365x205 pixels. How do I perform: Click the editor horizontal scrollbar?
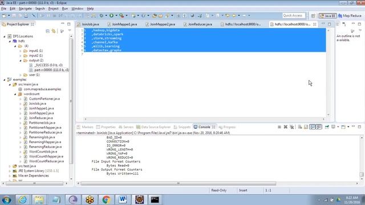coord(204,119)
